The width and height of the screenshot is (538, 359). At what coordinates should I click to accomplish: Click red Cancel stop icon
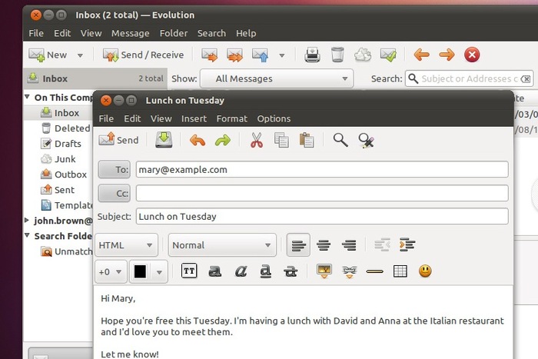(x=472, y=55)
